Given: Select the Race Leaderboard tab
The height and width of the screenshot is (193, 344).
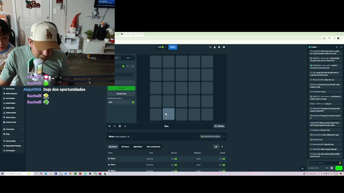Looking at the screenshot, I should click(153, 147).
